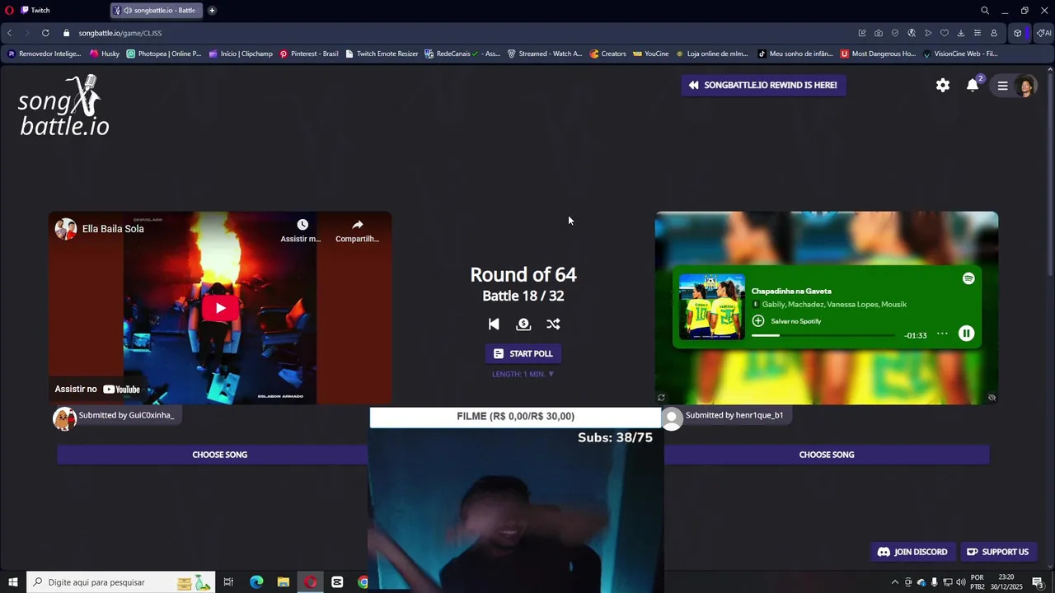Click the user avatar picture
The width and height of the screenshot is (1055, 593).
1025,86
